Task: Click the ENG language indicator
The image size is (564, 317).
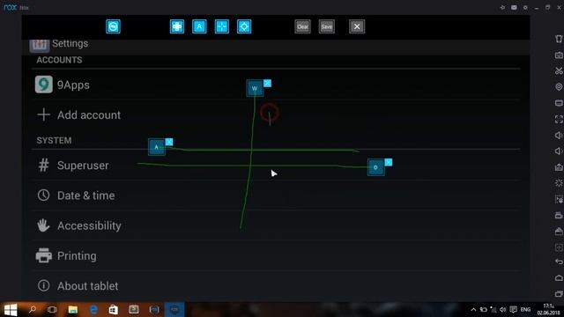Action: [x=525, y=309]
